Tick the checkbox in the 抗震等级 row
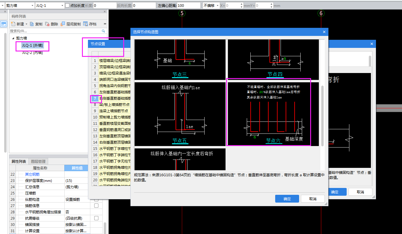Screen dimensions: 402x234 tap(96, 218)
